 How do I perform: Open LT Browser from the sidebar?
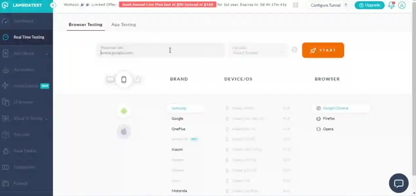(23, 102)
